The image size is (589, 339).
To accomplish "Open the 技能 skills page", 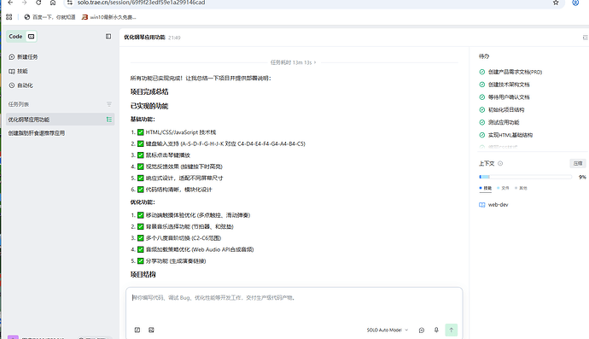I will coord(19,71).
